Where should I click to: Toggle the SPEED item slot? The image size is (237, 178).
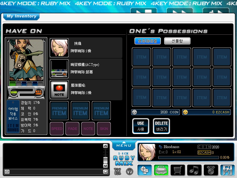[x=57, y=129]
